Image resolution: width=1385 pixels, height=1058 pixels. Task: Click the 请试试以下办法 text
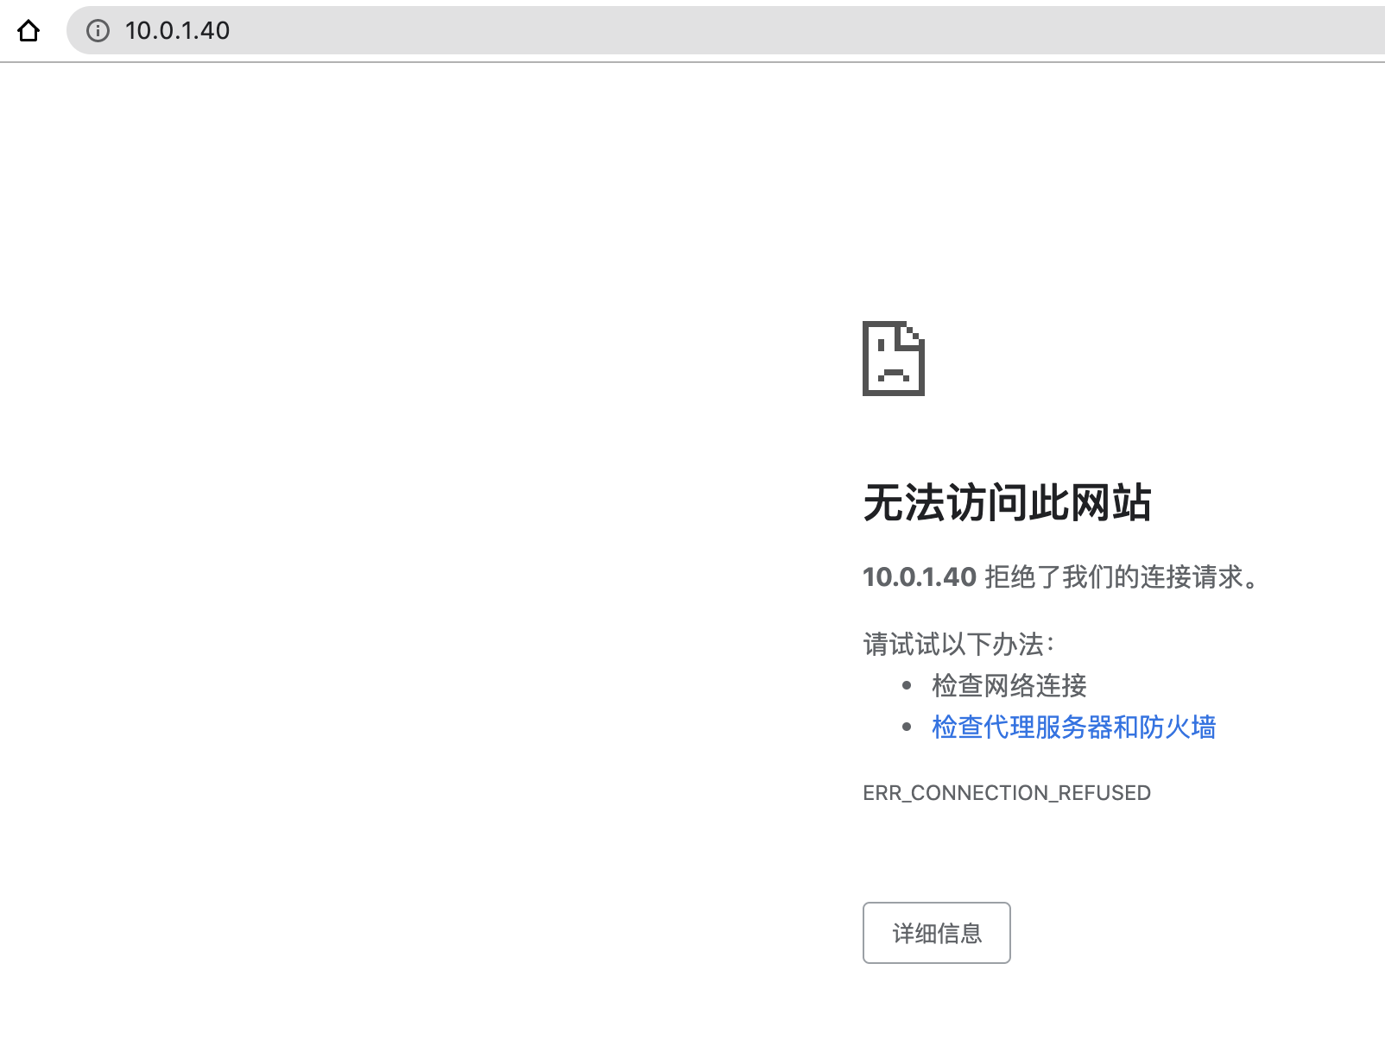pos(958,644)
